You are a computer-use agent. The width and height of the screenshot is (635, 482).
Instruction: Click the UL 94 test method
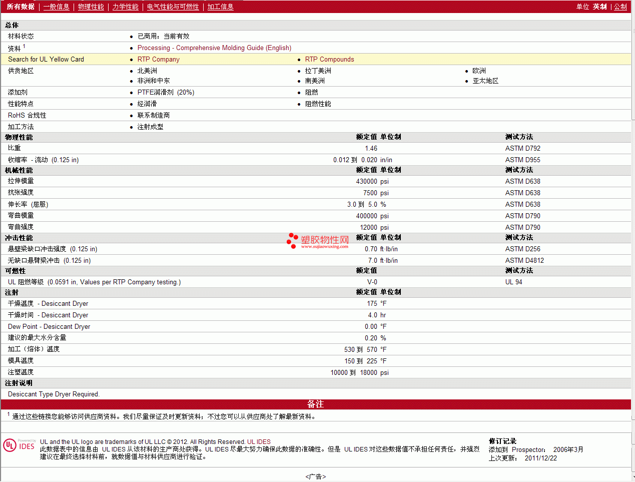[x=513, y=282]
